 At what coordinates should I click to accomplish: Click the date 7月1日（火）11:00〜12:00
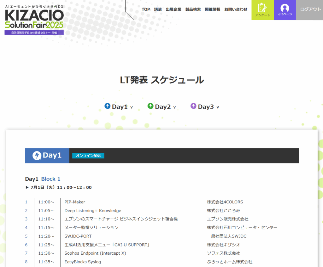click(x=61, y=187)
